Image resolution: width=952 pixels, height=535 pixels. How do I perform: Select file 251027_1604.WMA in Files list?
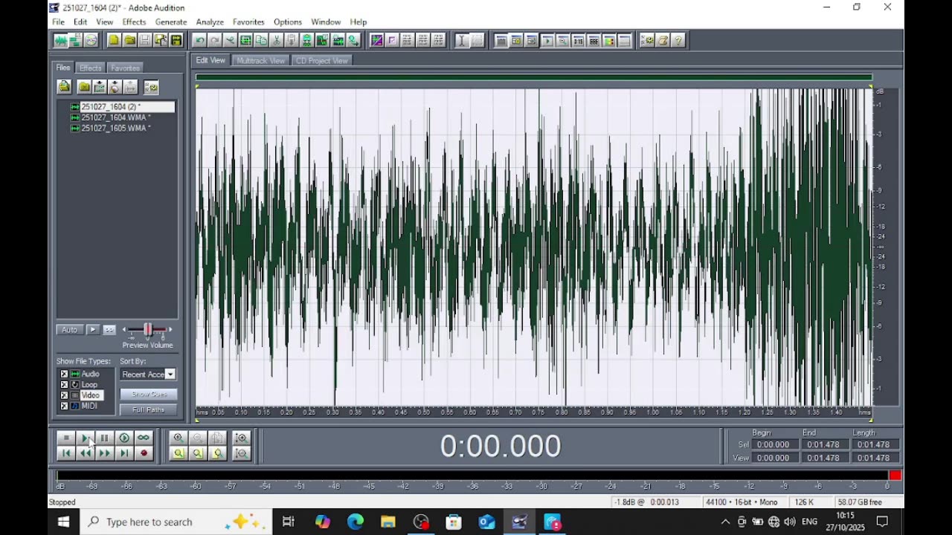[116, 117]
